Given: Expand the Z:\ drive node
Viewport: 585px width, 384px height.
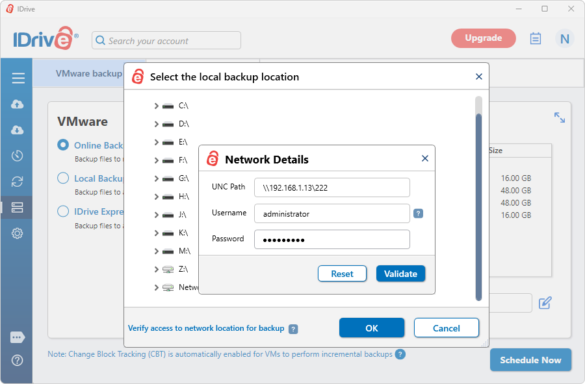Looking at the screenshot, I should 156,269.
